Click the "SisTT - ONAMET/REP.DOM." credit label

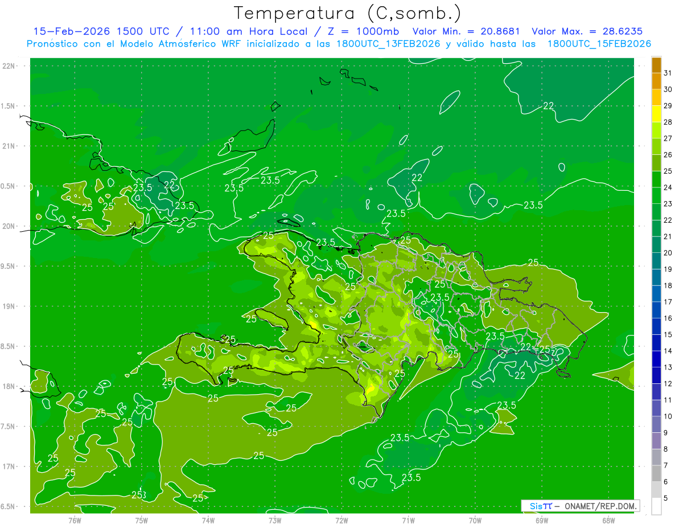coord(581,506)
